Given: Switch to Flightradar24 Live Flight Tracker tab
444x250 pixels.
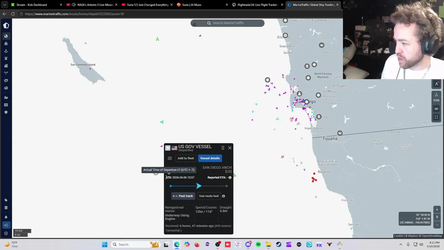Looking at the screenshot, I should (x=257, y=5).
